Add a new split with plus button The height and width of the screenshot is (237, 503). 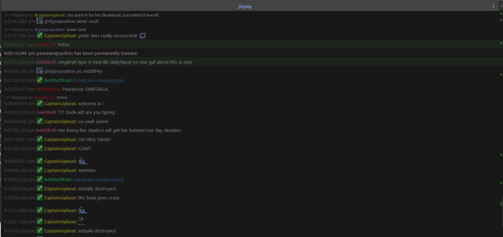(x=501, y=6)
